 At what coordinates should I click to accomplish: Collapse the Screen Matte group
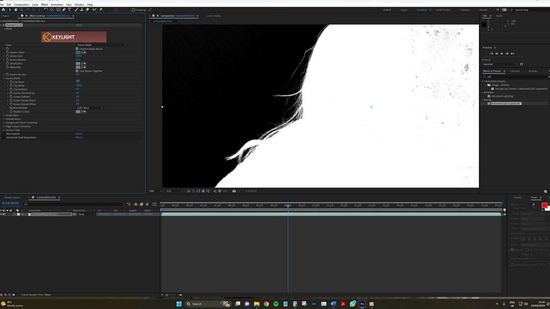point(4,78)
